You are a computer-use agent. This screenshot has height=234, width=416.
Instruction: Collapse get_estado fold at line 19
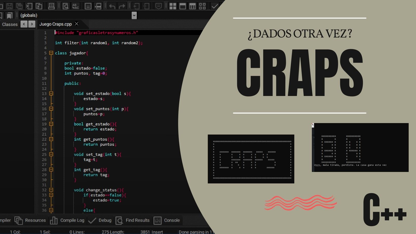(x=51, y=124)
